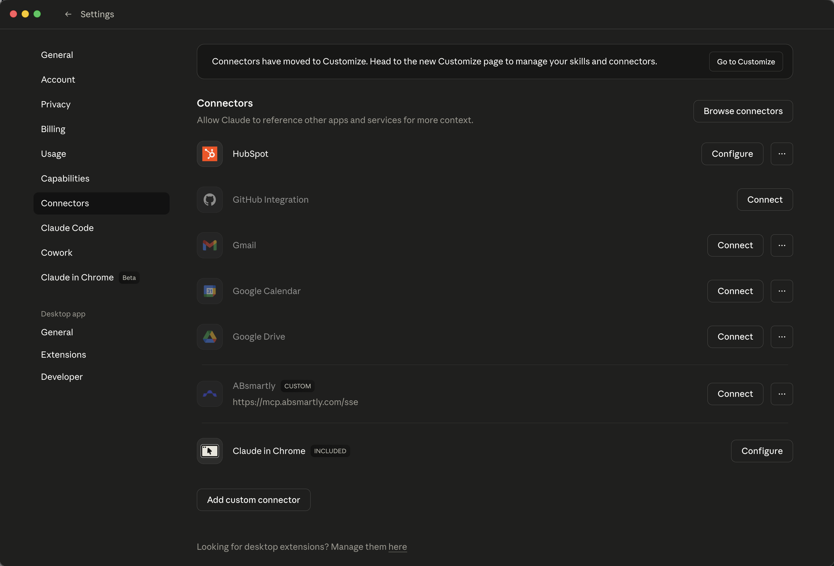Viewport: 834px width, 566px height.
Task: Connect Google Drive
Action: [735, 337]
